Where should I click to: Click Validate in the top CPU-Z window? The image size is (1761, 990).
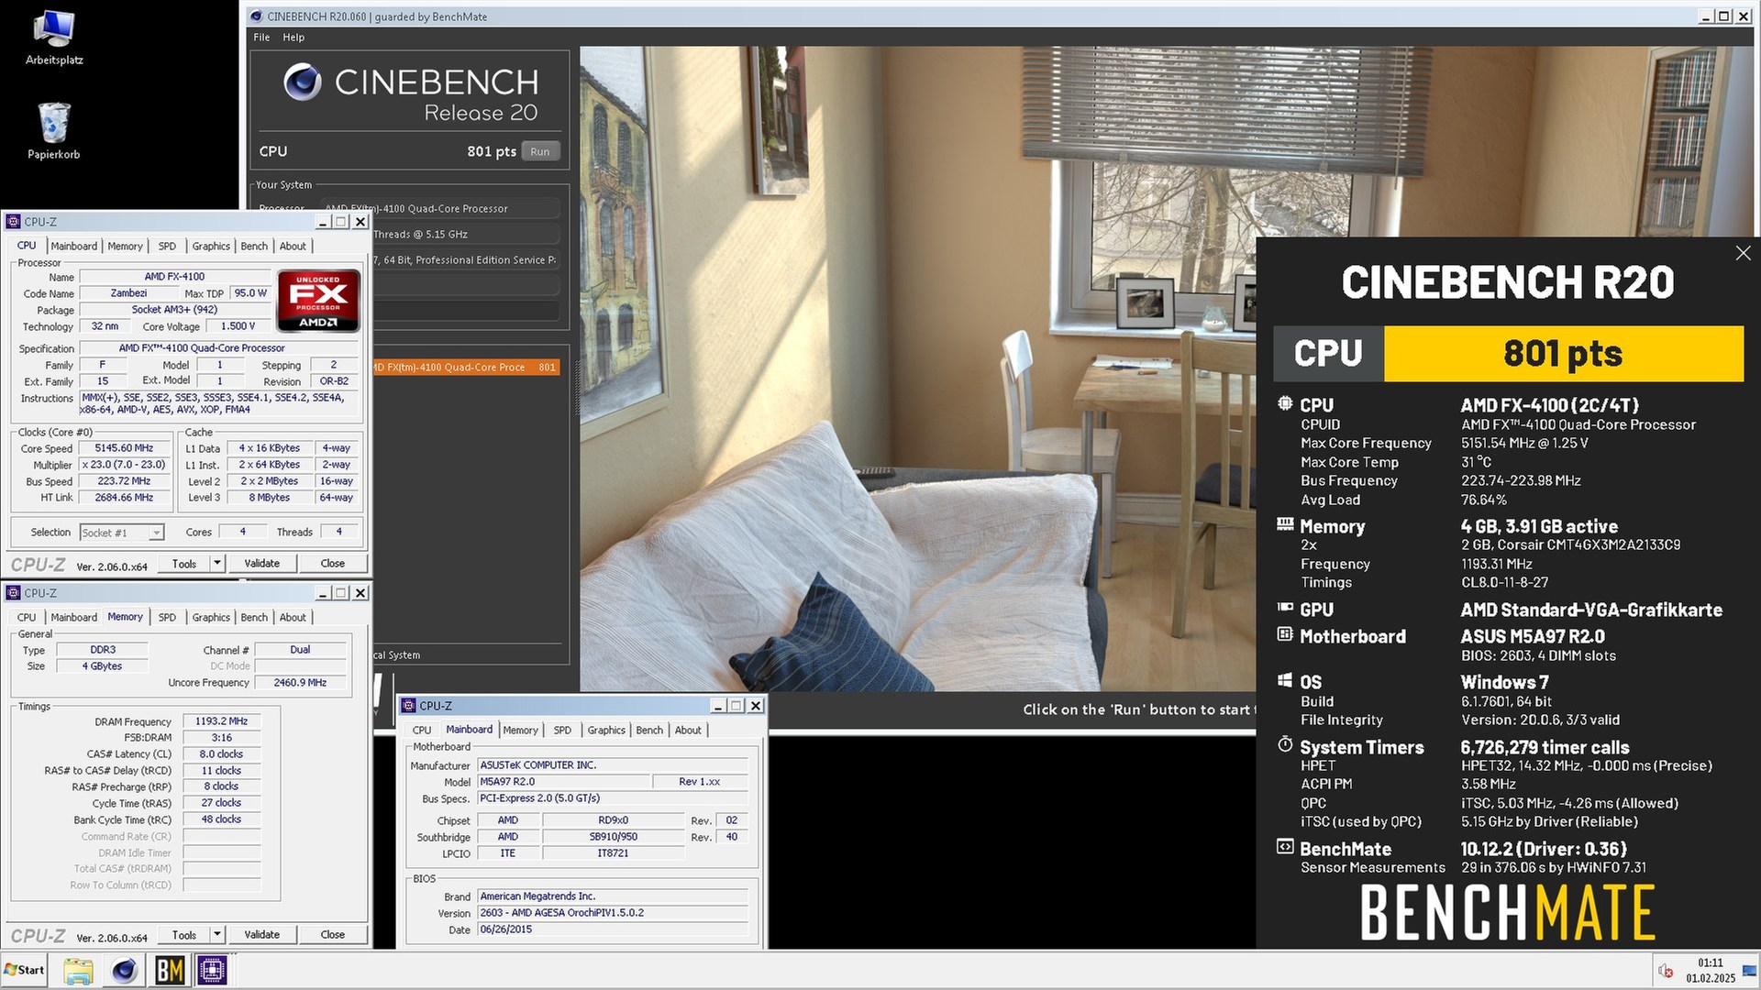[262, 564]
